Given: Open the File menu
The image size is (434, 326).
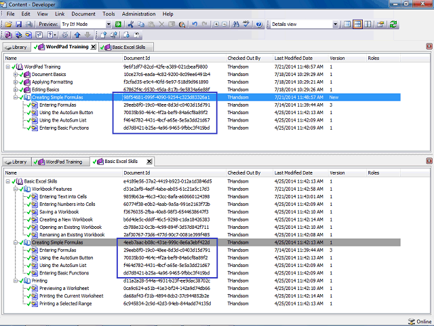Looking at the screenshot, I should [11, 14].
